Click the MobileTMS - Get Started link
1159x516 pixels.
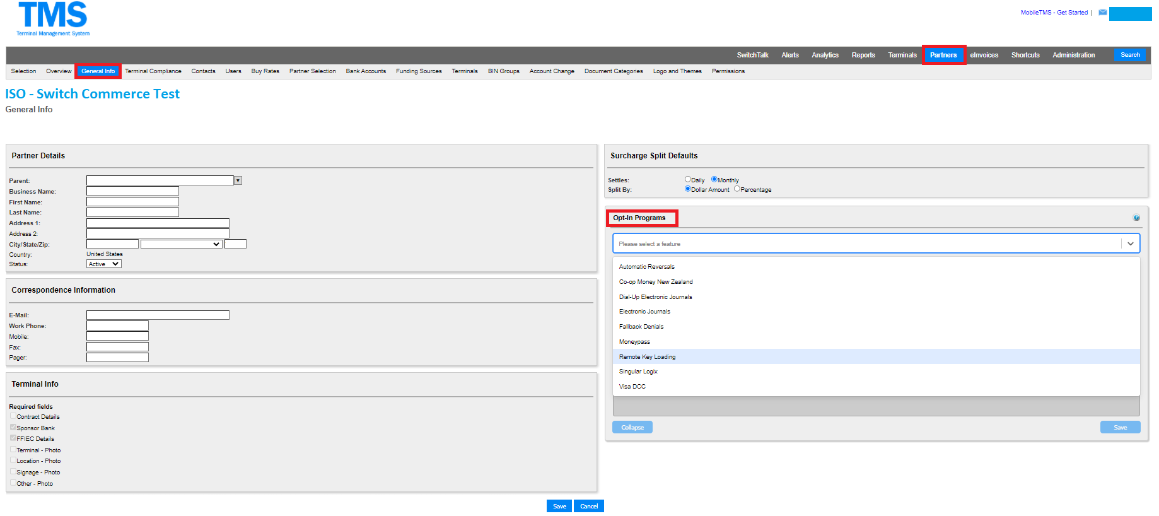pyautogui.click(x=1054, y=12)
